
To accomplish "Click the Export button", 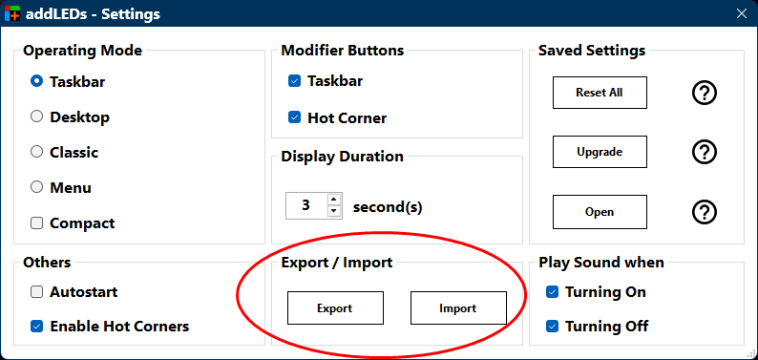I will pos(335,307).
